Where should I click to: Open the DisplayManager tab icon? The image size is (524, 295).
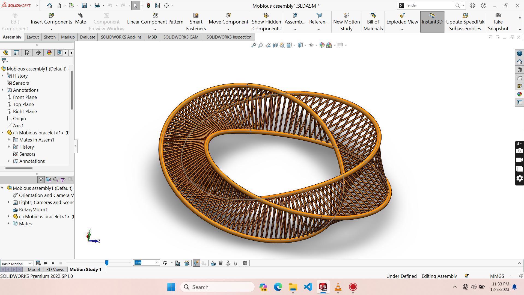pyautogui.click(x=49, y=53)
